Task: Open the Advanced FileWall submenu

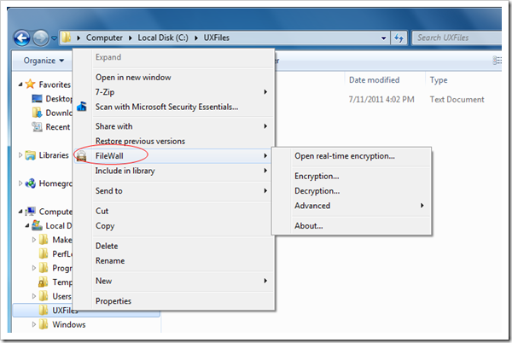Action: click(352, 206)
